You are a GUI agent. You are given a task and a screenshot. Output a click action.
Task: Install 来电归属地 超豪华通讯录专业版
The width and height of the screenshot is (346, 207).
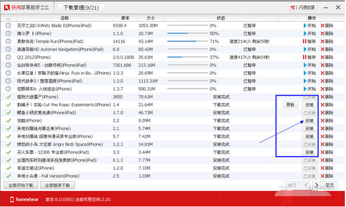click(x=310, y=136)
